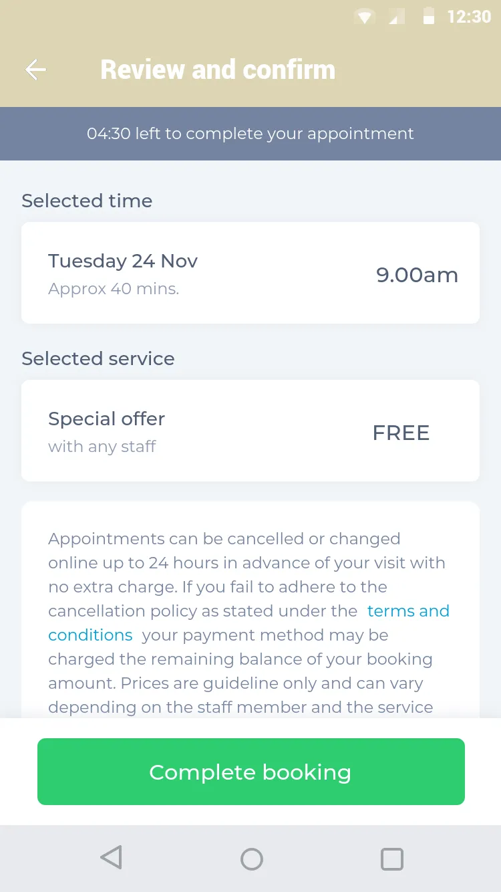Tap the cancellation policy text block

[251, 622]
